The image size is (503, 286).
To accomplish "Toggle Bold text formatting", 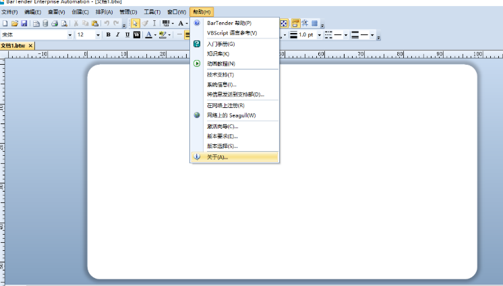I will pos(108,34).
